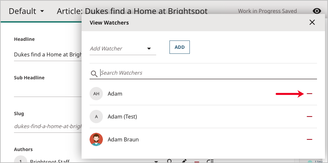Screen dimensions: 328x163
Task: Click the A avatar for Adam (Test)
Action: (x=96, y=117)
